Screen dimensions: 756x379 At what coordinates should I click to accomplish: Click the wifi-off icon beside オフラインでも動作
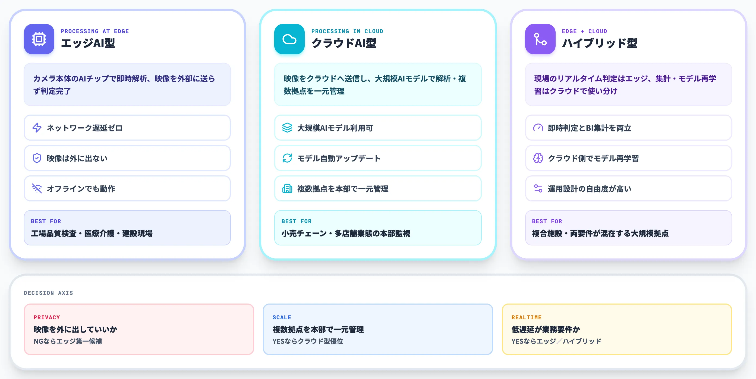click(x=37, y=188)
